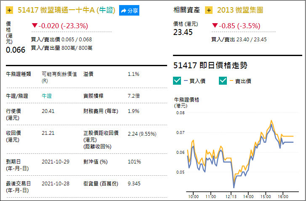Click the 0.08 label on chart y-axis

click(180, 113)
